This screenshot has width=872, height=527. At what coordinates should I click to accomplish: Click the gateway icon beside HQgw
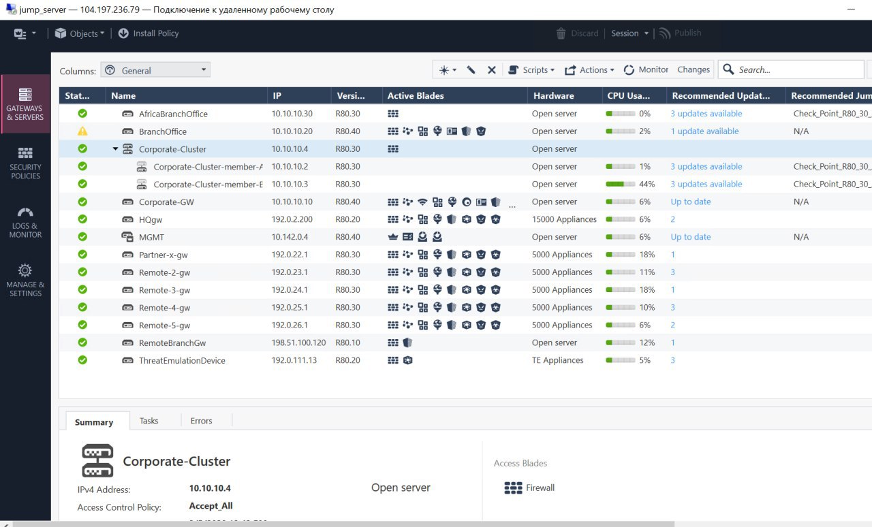tap(127, 219)
